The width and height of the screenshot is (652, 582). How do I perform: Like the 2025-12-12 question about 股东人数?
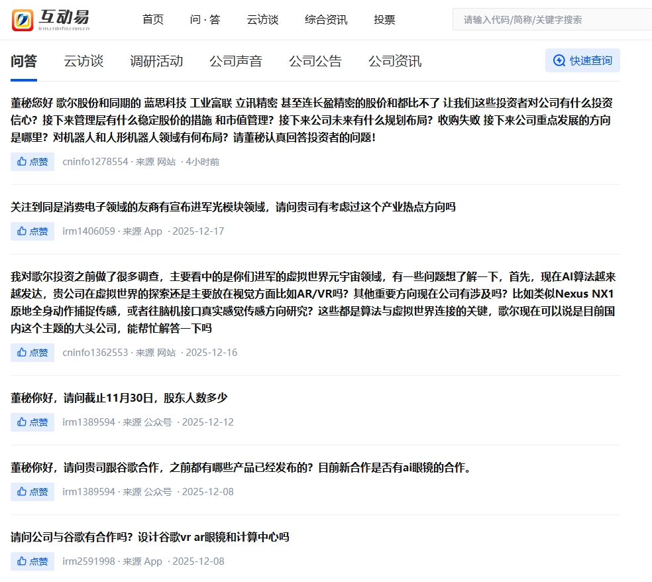(x=32, y=422)
